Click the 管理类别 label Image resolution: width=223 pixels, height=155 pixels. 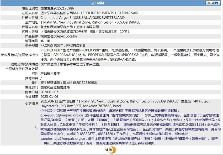(x=31, y=41)
